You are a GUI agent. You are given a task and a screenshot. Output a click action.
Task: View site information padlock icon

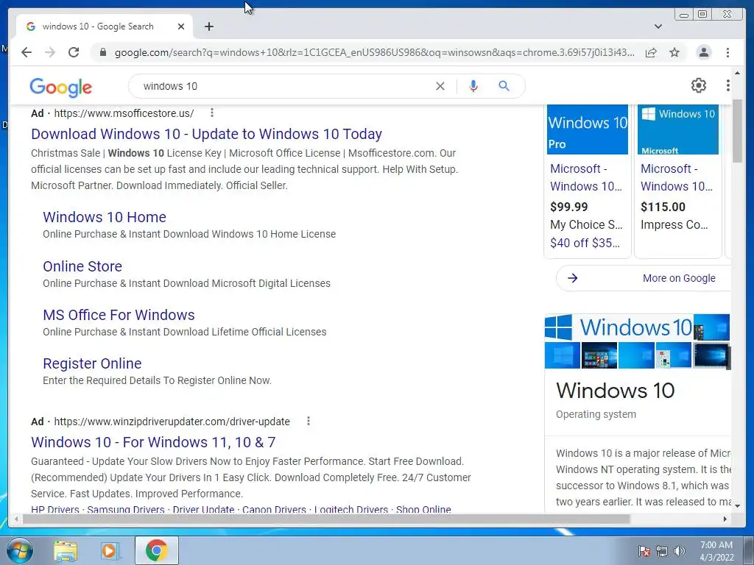pos(102,52)
